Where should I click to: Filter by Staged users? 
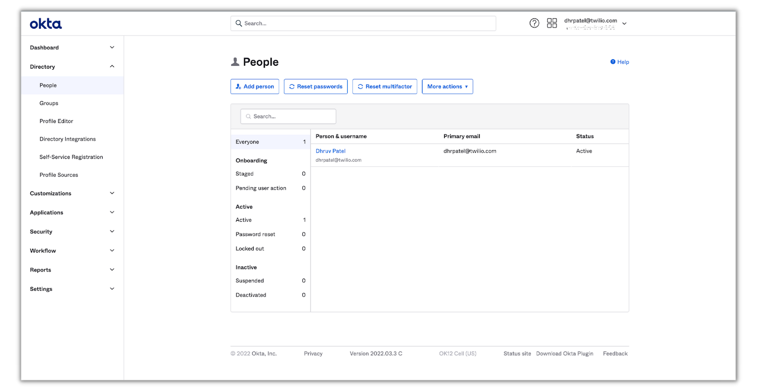click(x=270, y=174)
